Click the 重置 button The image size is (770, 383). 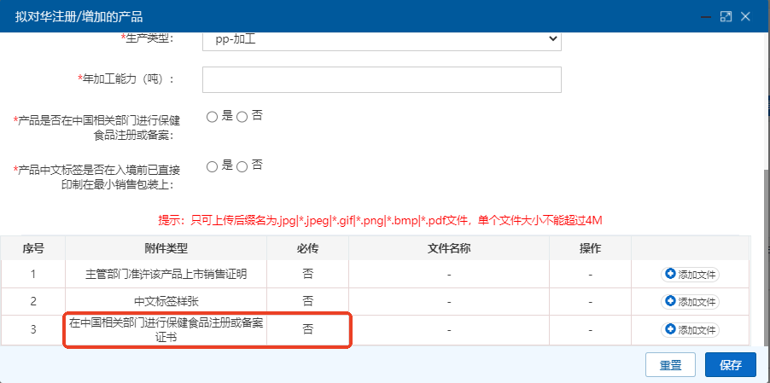(670, 365)
